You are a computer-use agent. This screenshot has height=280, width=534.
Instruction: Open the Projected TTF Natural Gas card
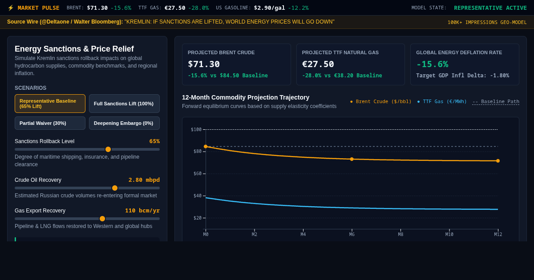pos(351,64)
